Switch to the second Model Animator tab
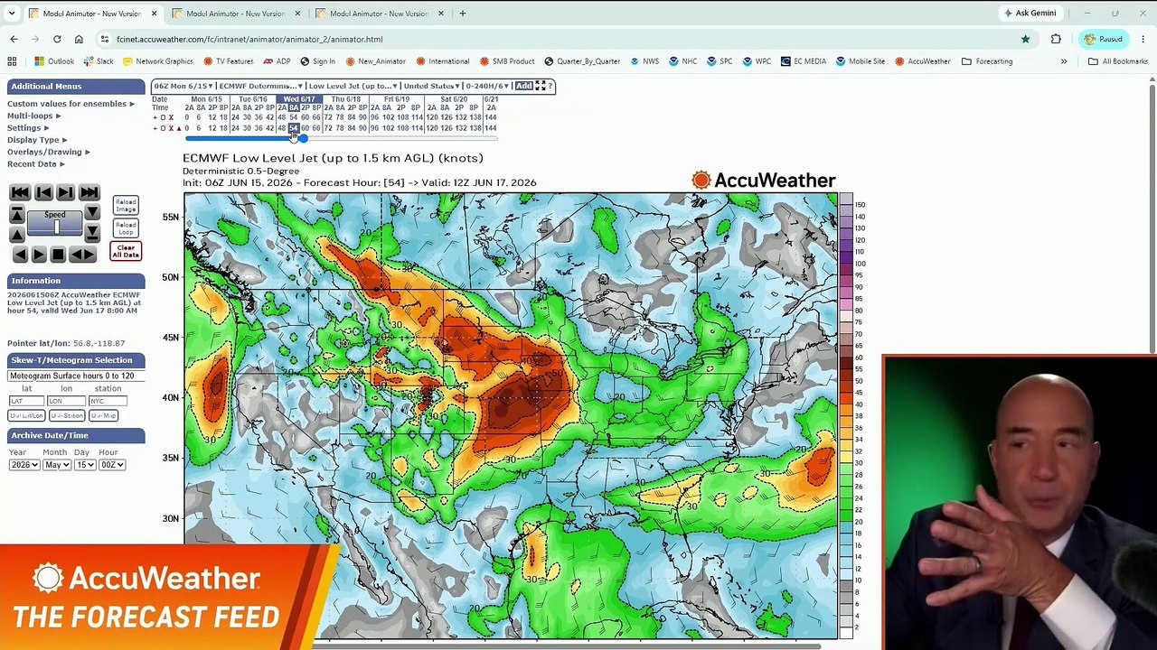 236,14
